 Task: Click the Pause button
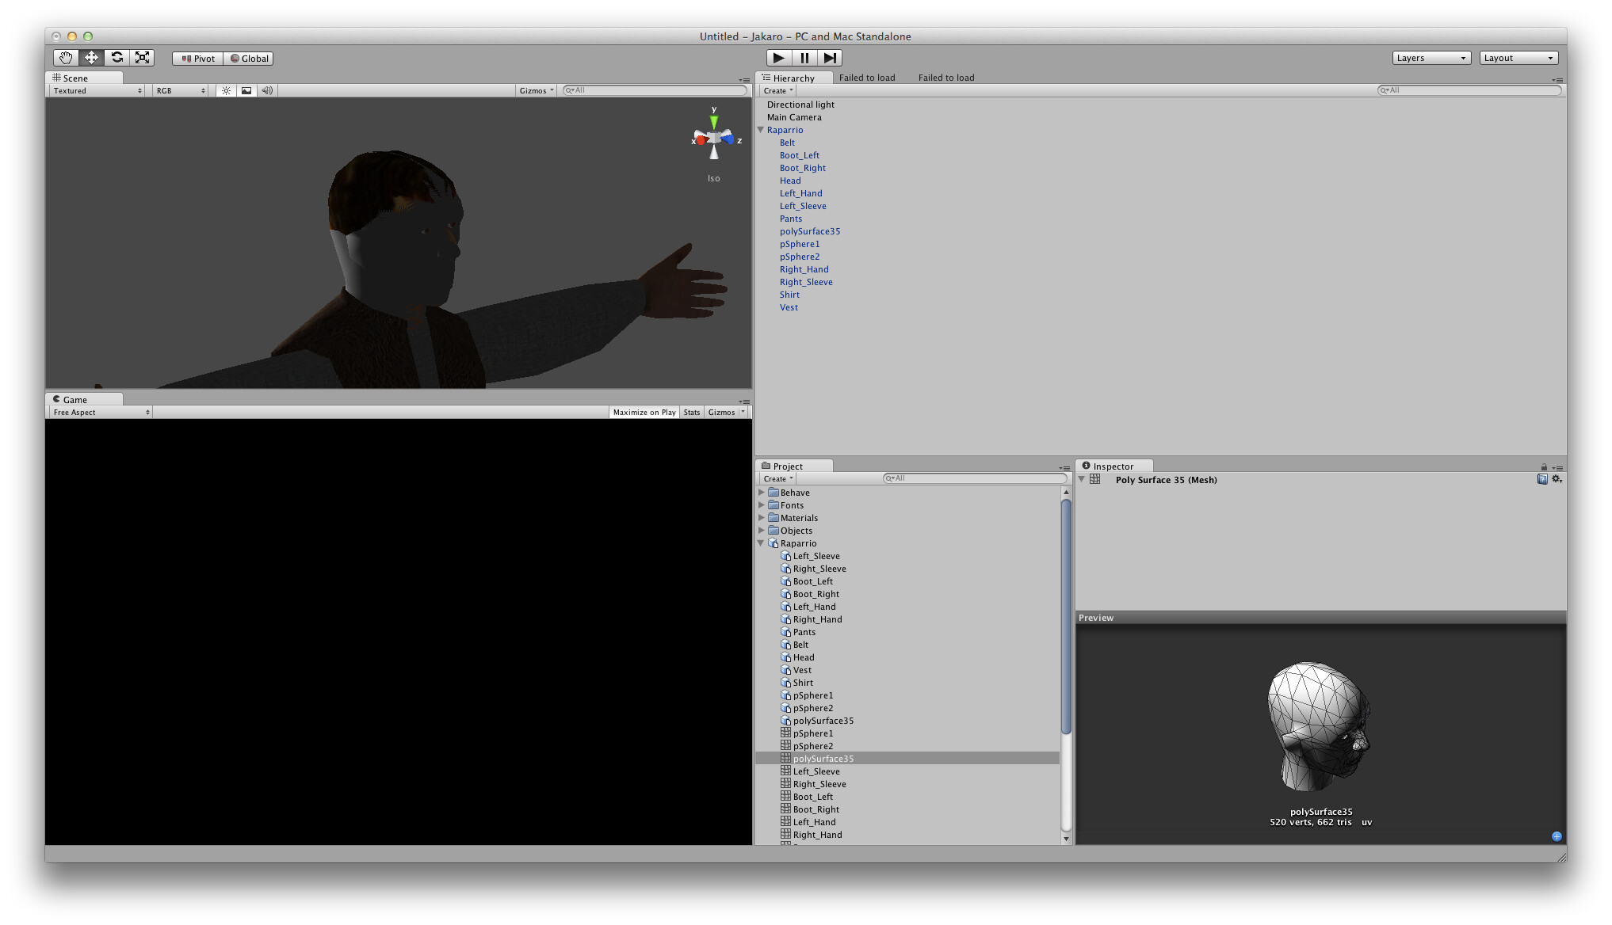(804, 58)
